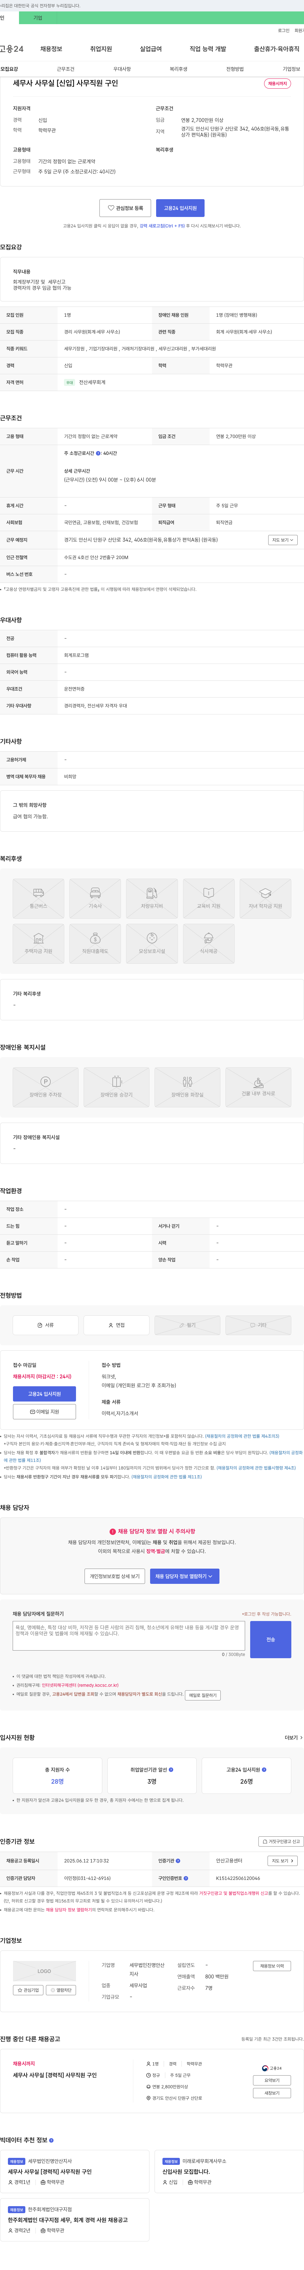This screenshot has width=304, height=2270.
Task: Expand 채용 담당자 정보 열람하기
Action: tap(185, 1577)
